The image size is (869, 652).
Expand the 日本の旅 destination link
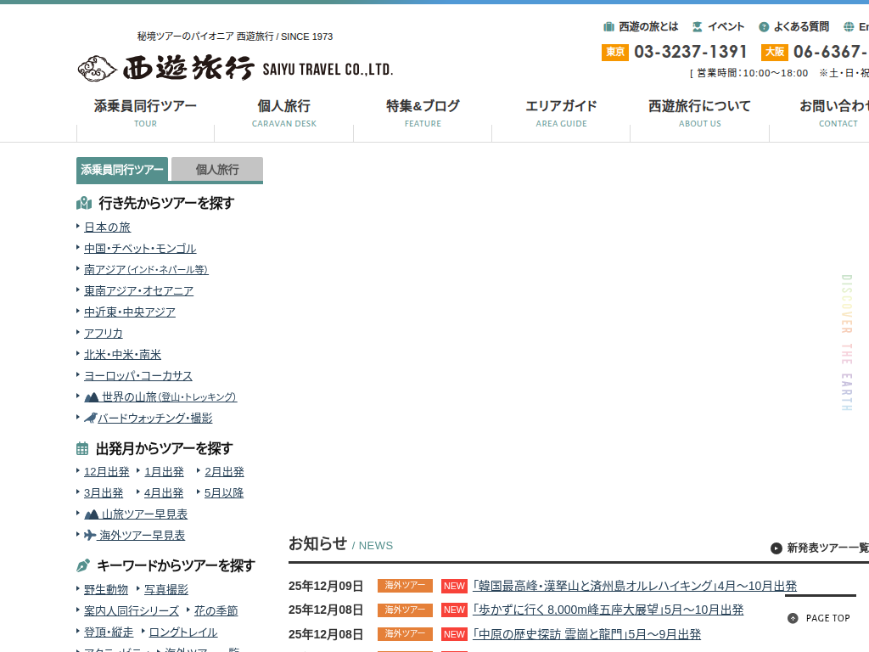[107, 228]
